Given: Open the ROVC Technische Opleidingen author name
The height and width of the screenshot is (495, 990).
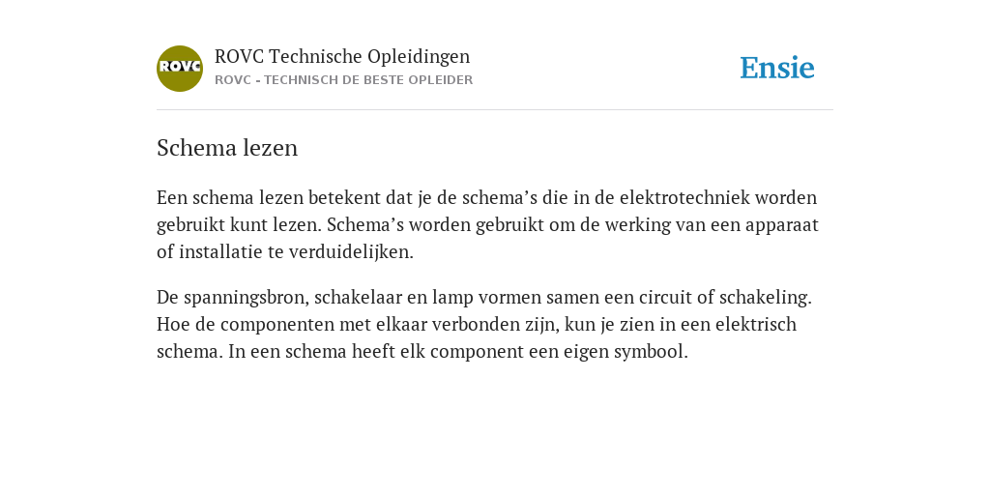Looking at the screenshot, I should pyautogui.click(x=342, y=56).
